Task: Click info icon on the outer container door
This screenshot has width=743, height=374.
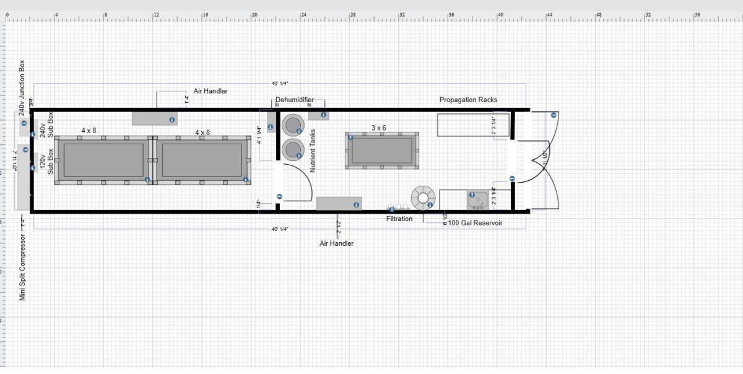Action: tap(554, 115)
